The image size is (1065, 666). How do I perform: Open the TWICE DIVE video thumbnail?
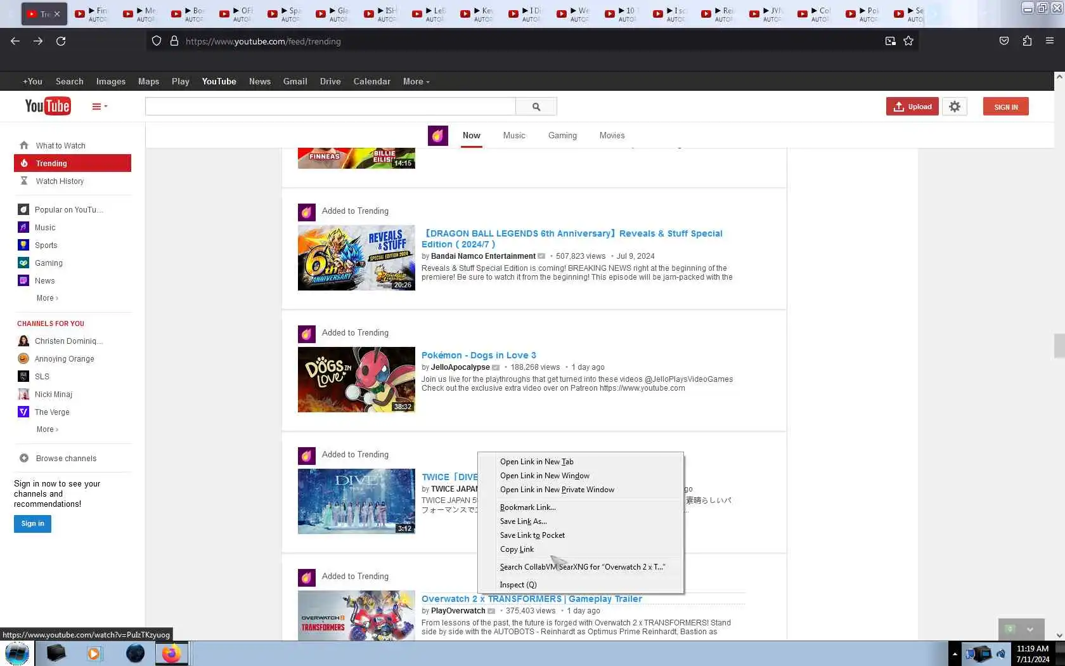[356, 502]
